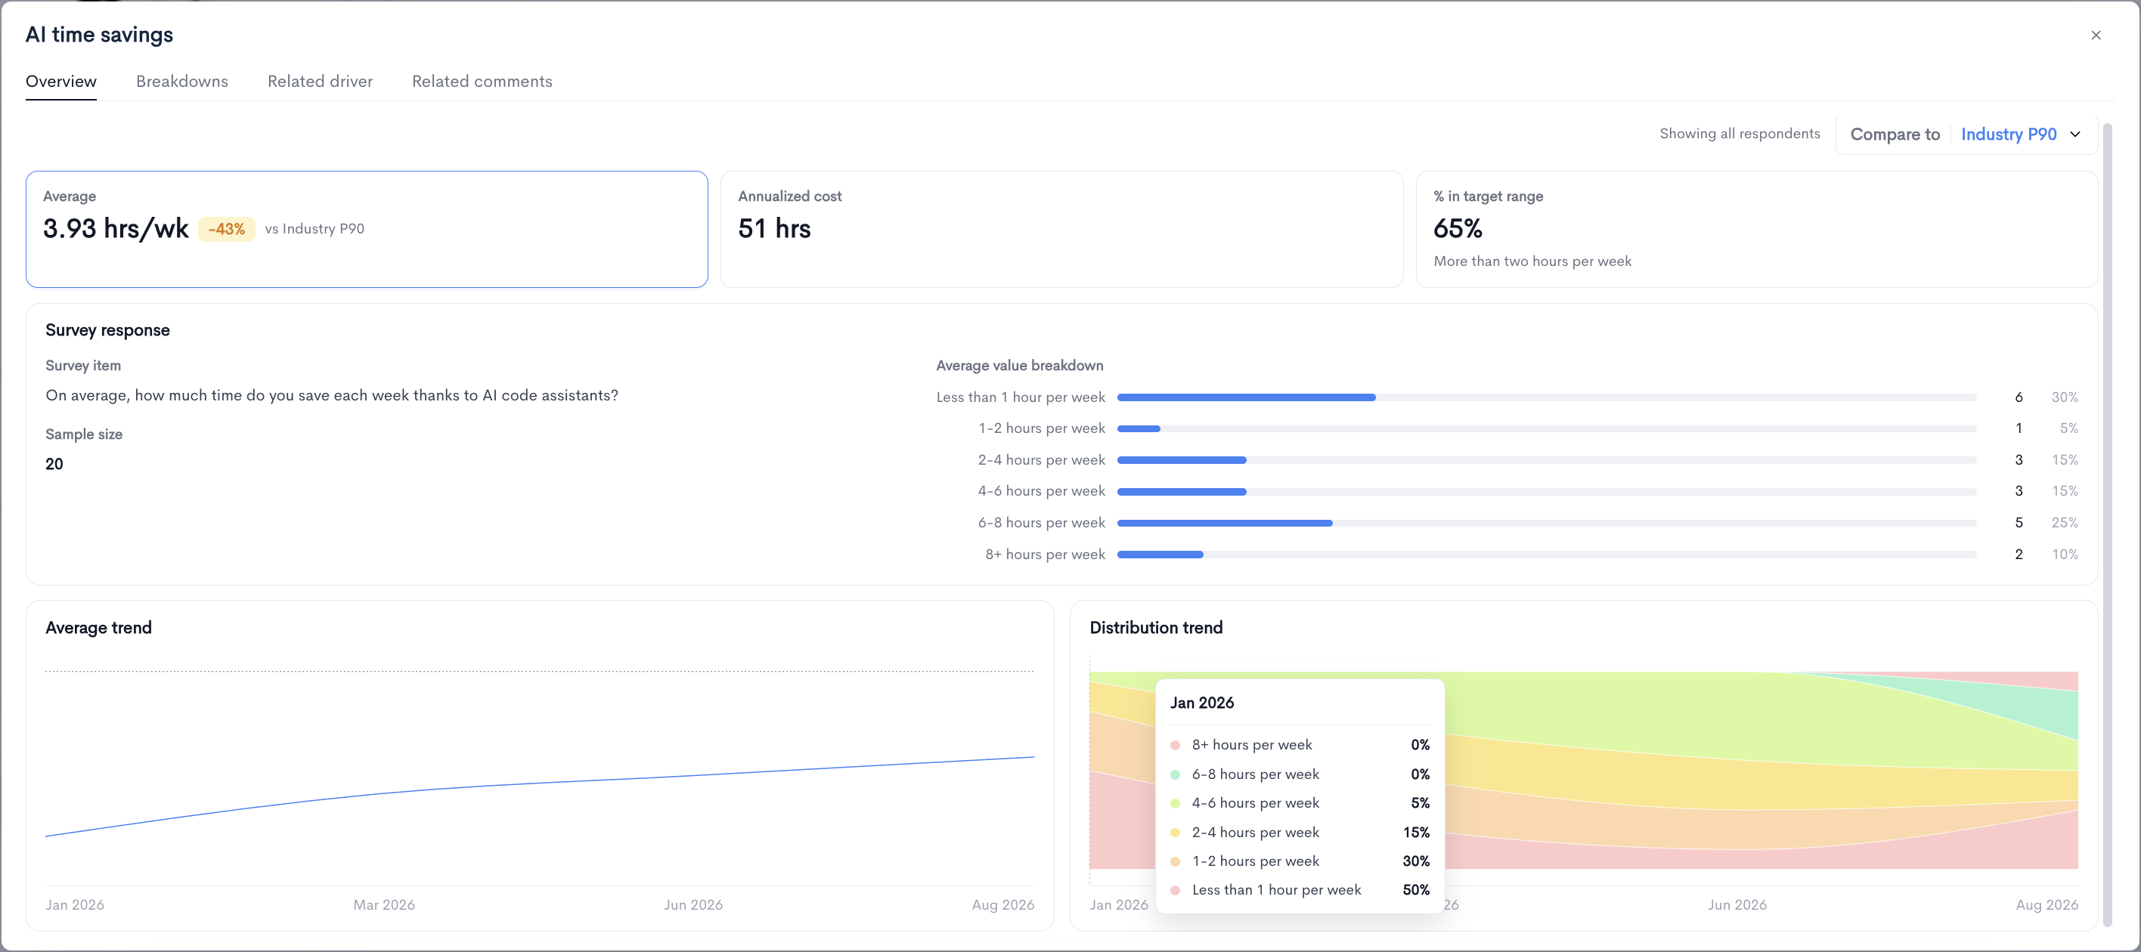Click the '2-4 hours per week' breakdown bar
Image resolution: width=2141 pixels, height=952 pixels.
point(1546,460)
